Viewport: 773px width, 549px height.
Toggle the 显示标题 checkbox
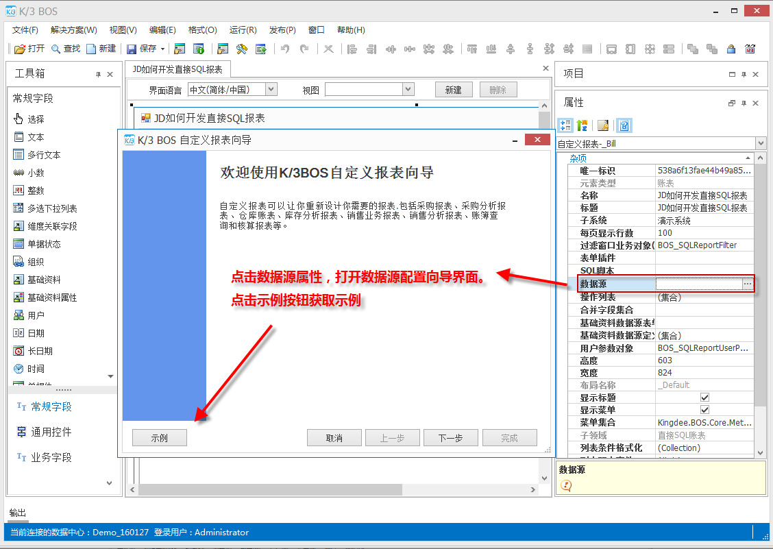click(704, 397)
